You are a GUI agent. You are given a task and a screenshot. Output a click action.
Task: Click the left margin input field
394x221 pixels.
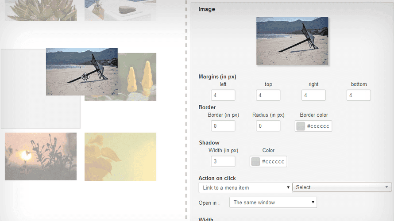coord(223,95)
